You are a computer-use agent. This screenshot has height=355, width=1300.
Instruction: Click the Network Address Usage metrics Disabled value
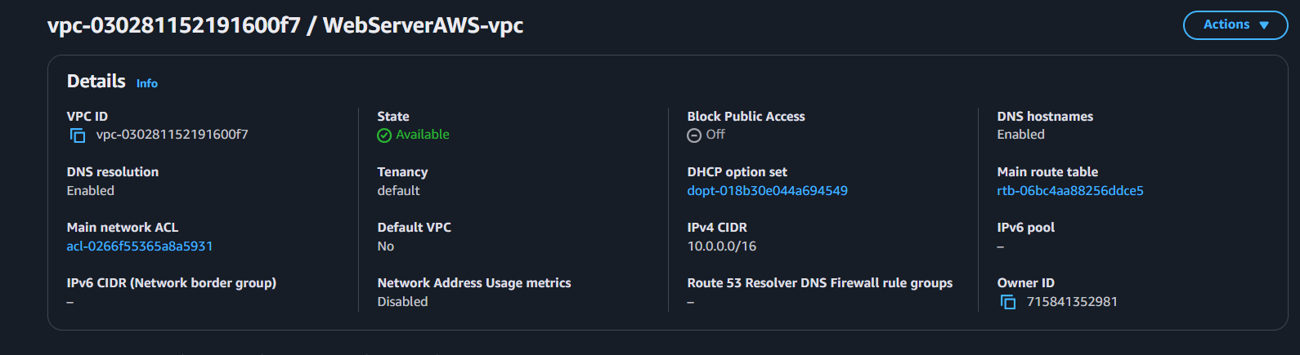(402, 302)
